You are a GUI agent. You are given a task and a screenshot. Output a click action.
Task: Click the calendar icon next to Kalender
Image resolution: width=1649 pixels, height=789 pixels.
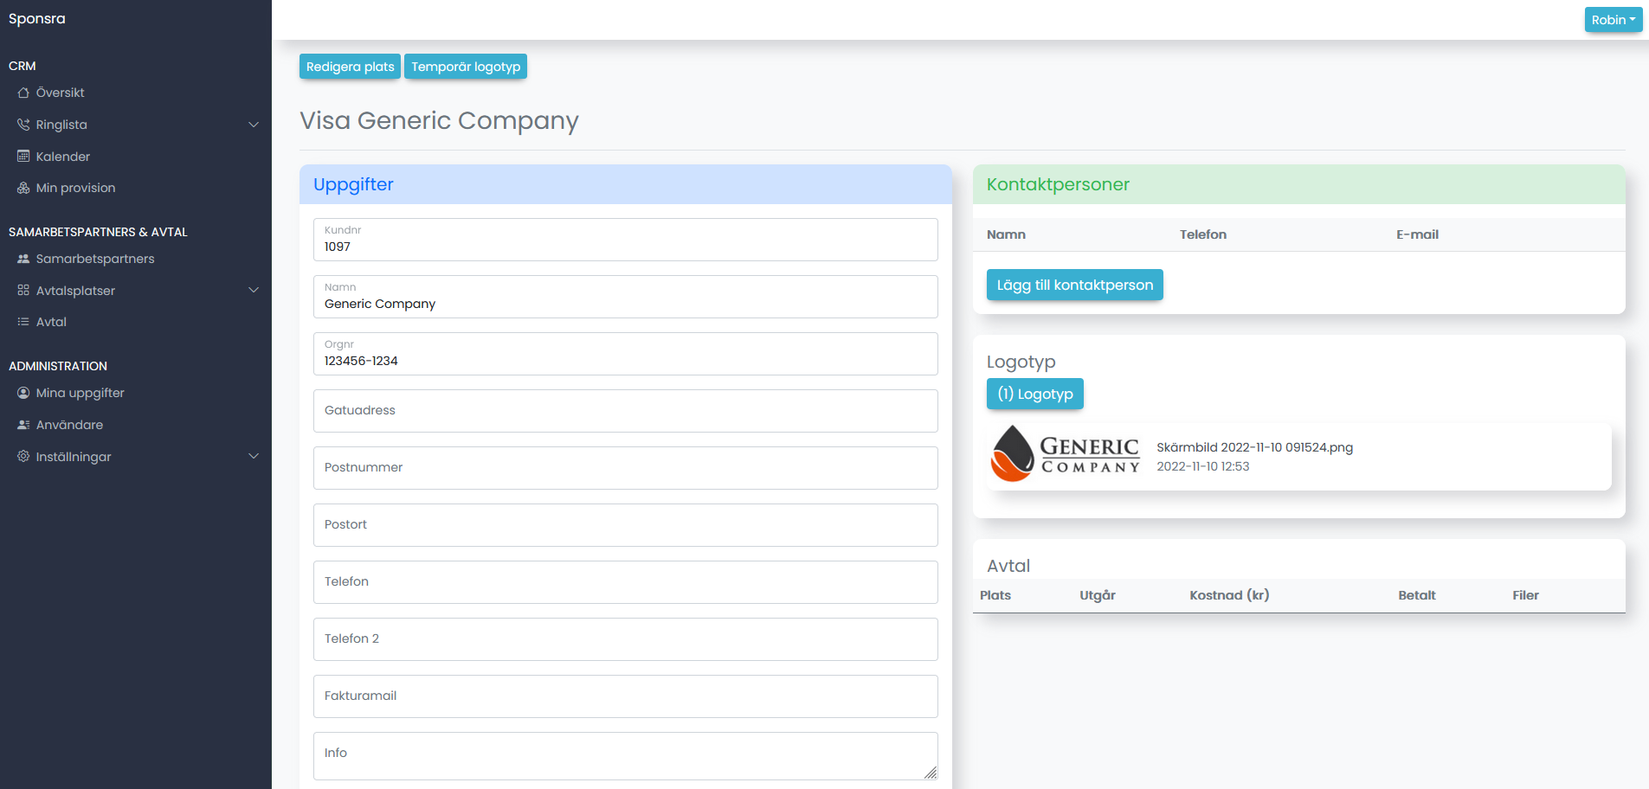pyautogui.click(x=23, y=157)
